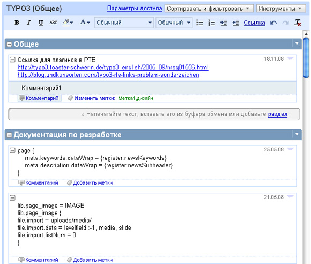Apply bold formatting with the B icon
This screenshot has height=264, width=311.
pos(17,23)
